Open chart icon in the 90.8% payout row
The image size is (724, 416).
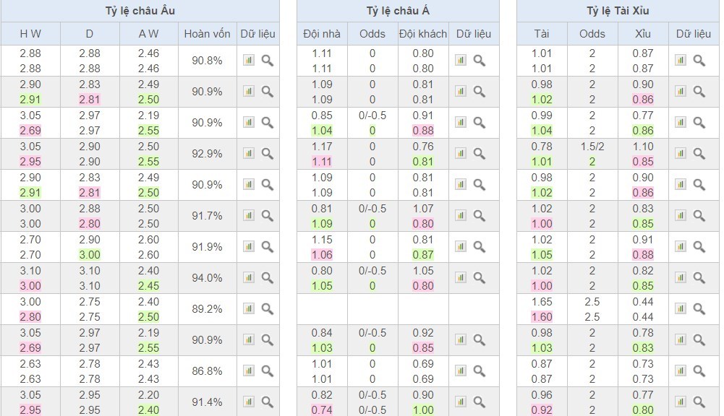(x=248, y=61)
